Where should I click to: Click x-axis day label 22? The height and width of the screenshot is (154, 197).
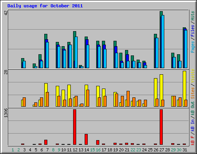[133, 150]
